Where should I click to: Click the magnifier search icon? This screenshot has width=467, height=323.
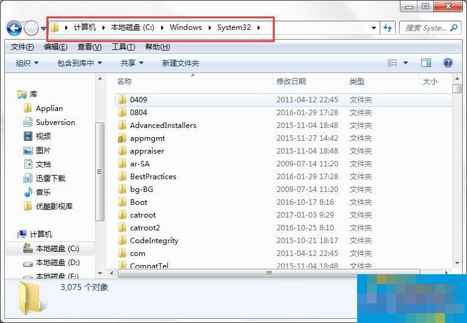coord(454,28)
